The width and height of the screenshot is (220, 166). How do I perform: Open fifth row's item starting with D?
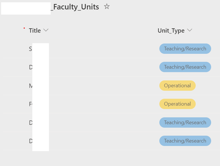click(x=31, y=122)
